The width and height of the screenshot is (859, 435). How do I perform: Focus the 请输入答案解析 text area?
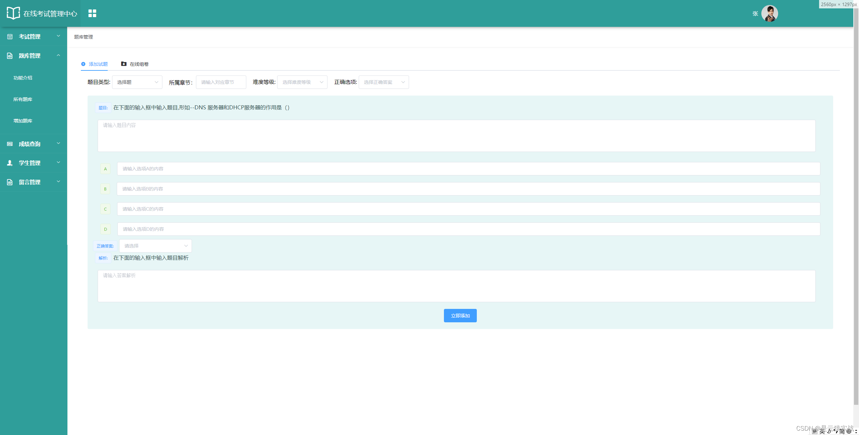456,286
